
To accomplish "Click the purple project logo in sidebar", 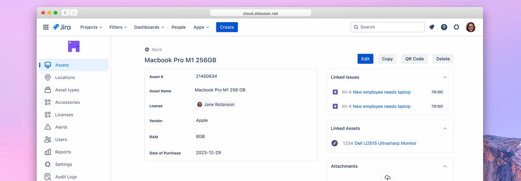I will [x=74, y=46].
